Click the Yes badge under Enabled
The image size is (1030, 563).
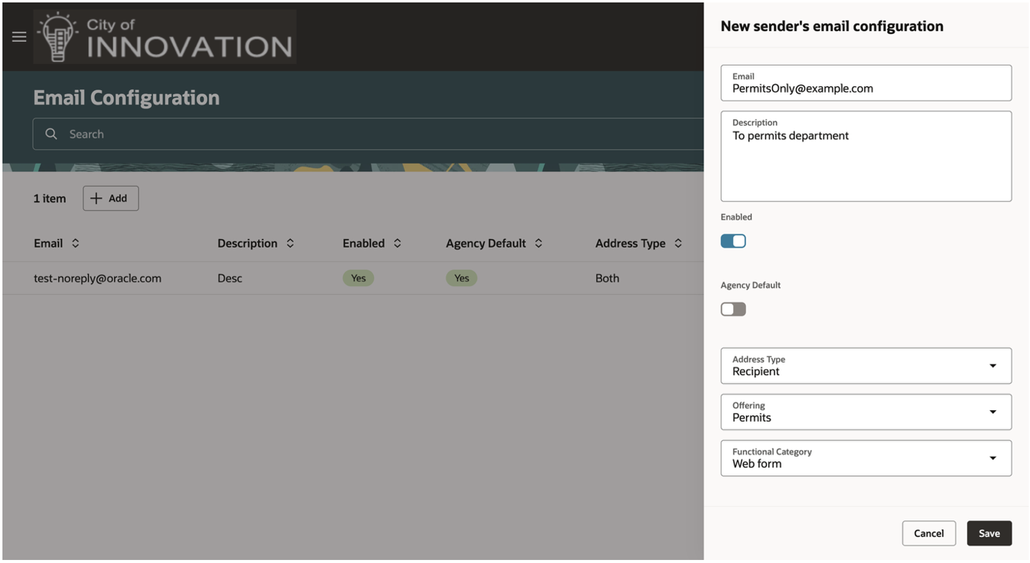click(358, 278)
